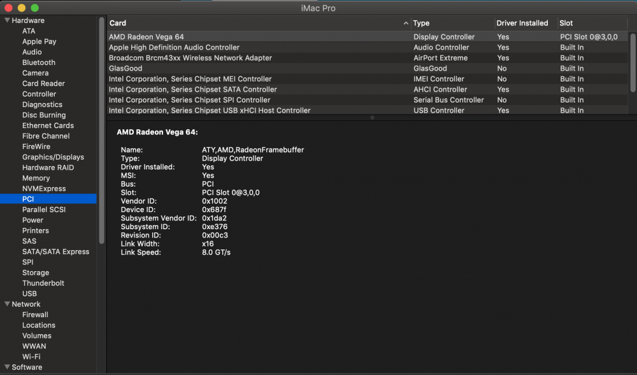Open the Memory section

click(36, 178)
